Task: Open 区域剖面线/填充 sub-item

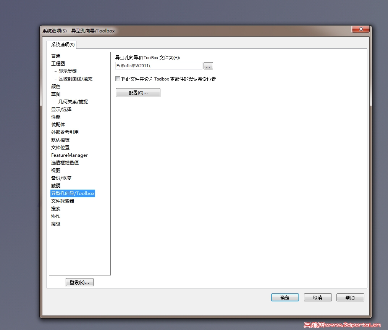Action: [x=75, y=79]
